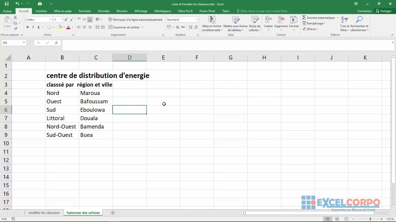The width and height of the screenshot is (396, 222).
Task: Cut selection with the scissors icon
Action: coord(15,18)
